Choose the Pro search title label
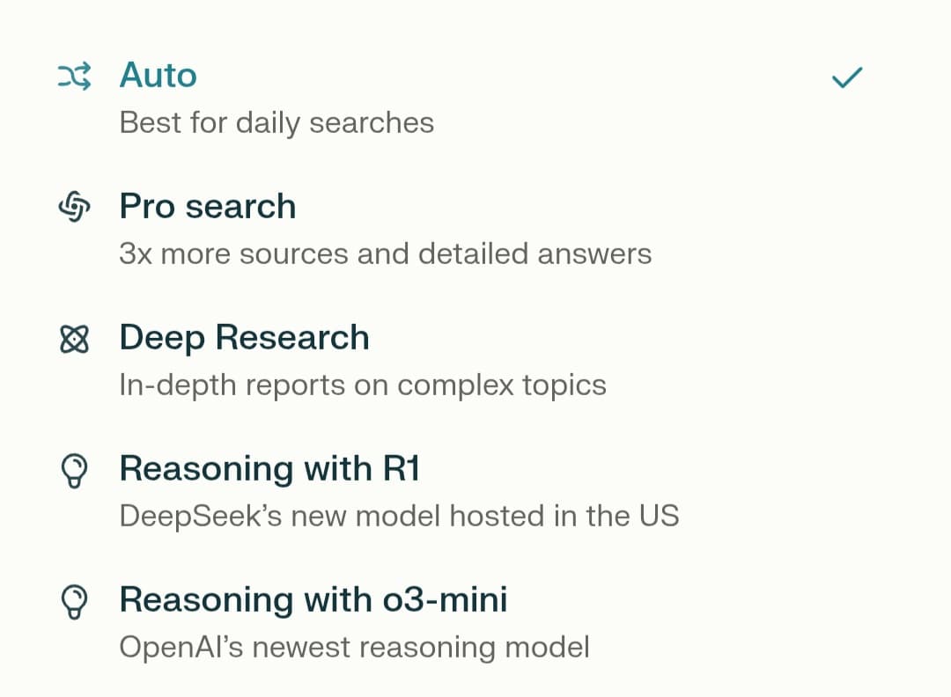Screen dimensions: 951x697 click(x=208, y=207)
